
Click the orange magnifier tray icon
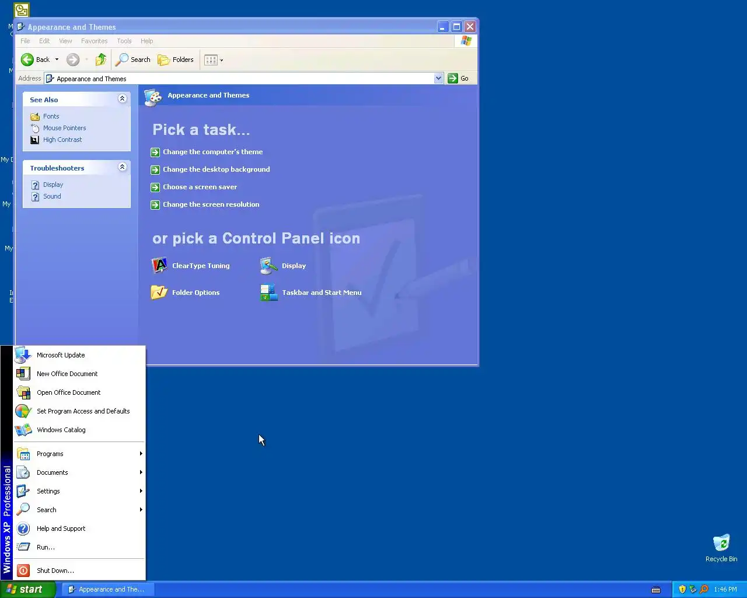(704, 589)
